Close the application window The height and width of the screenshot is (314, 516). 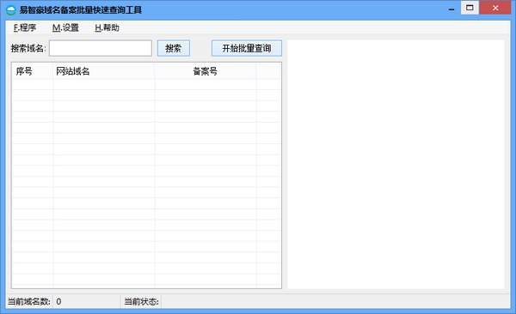point(495,8)
